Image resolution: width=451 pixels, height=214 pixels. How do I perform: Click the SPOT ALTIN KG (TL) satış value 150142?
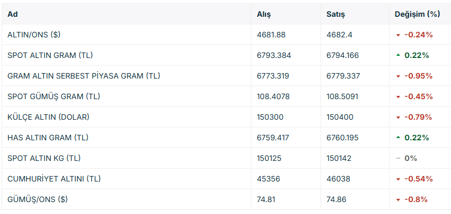(x=339, y=158)
